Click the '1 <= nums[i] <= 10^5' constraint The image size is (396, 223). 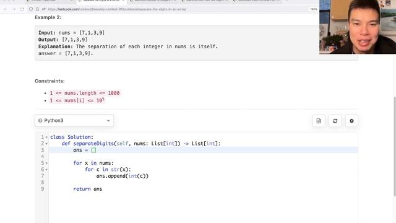click(77, 100)
